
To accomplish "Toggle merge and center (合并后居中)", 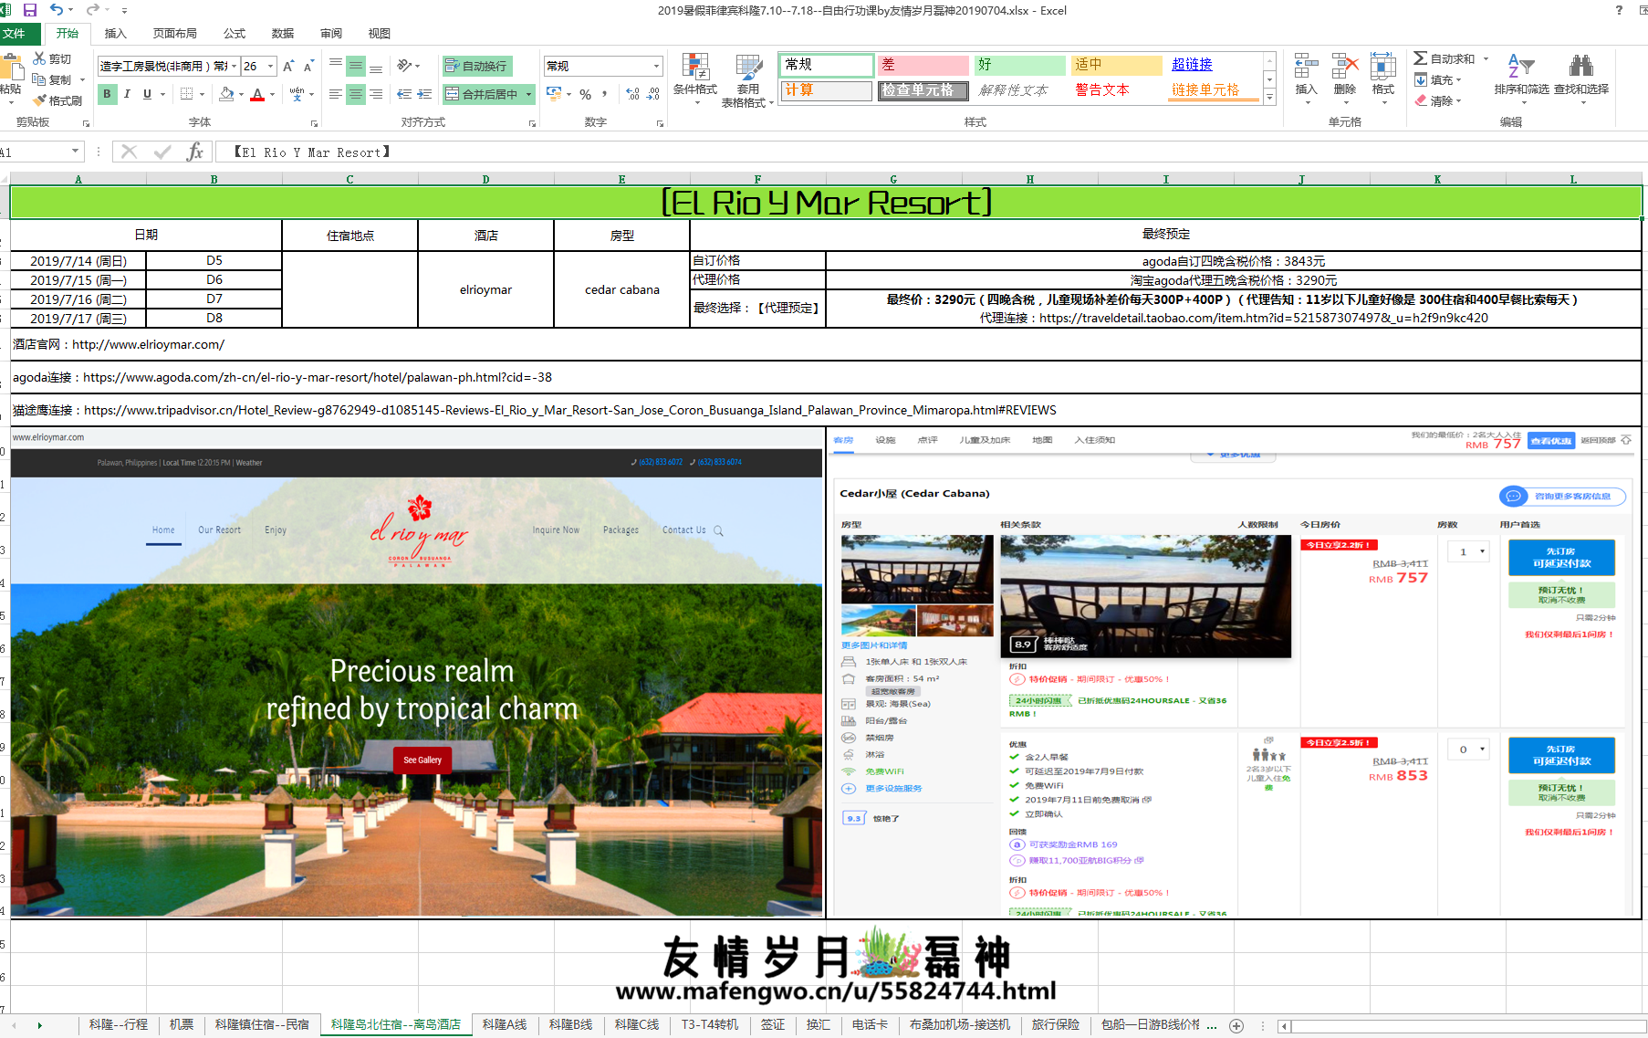I will pos(482,94).
